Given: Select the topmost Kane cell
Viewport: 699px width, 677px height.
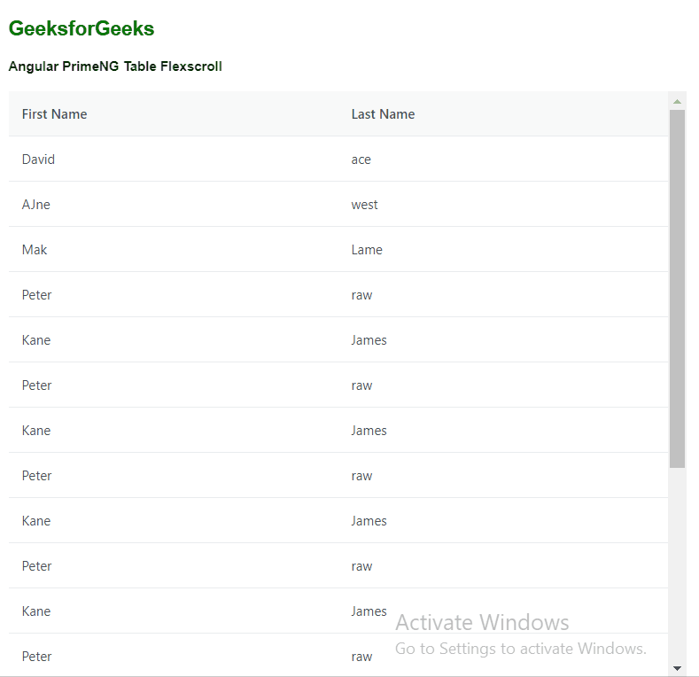Looking at the screenshot, I should (36, 340).
